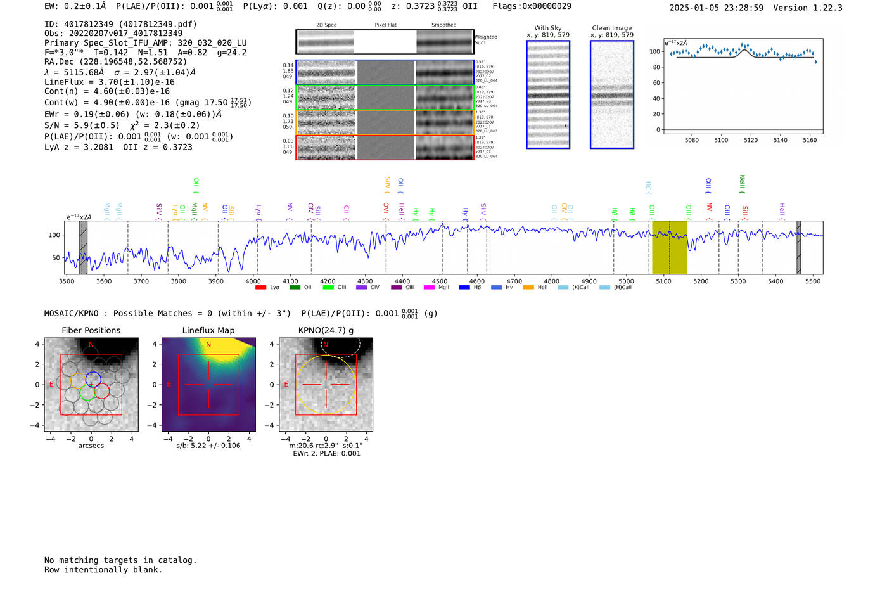Screen dimensions: 887x604
Task: Click the '320_LU_063' fiber label
Action: pos(486,131)
